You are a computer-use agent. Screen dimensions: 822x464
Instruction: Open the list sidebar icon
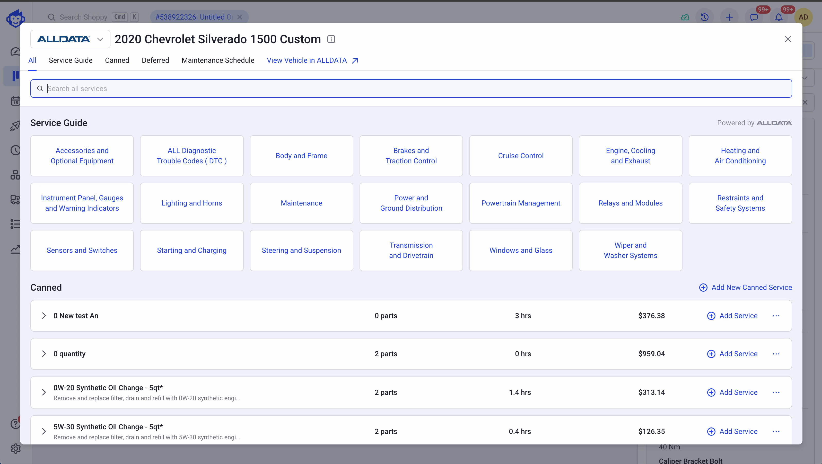(15, 224)
